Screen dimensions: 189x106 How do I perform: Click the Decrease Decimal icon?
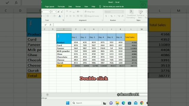coord(123,16)
